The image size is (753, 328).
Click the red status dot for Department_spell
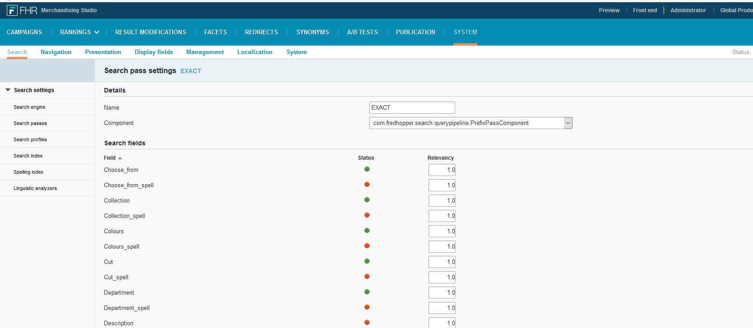coord(367,307)
